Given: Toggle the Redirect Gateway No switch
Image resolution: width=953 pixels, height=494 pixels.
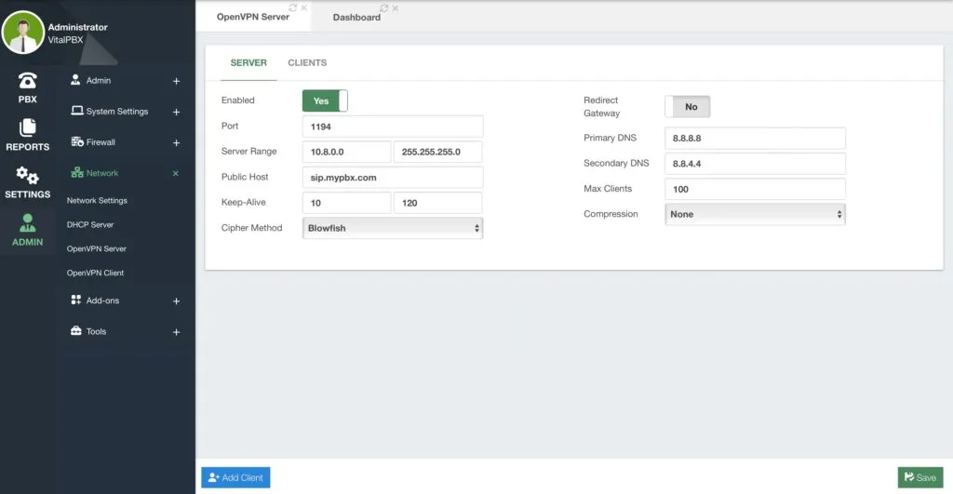Looking at the screenshot, I should (688, 107).
